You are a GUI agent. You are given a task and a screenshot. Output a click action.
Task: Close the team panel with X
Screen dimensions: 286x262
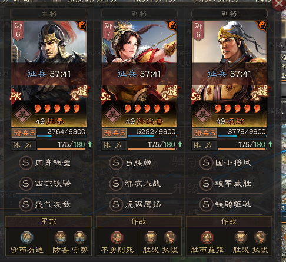[x=278, y=4]
